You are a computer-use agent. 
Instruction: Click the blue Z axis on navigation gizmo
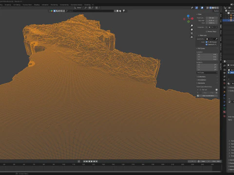coord(188,16)
